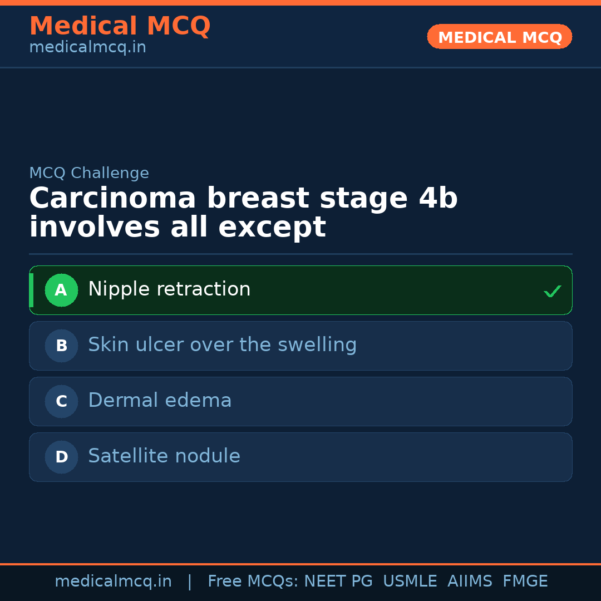The image size is (601, 601).
Task: Click the green "A" circle badge
Action: 61,290
